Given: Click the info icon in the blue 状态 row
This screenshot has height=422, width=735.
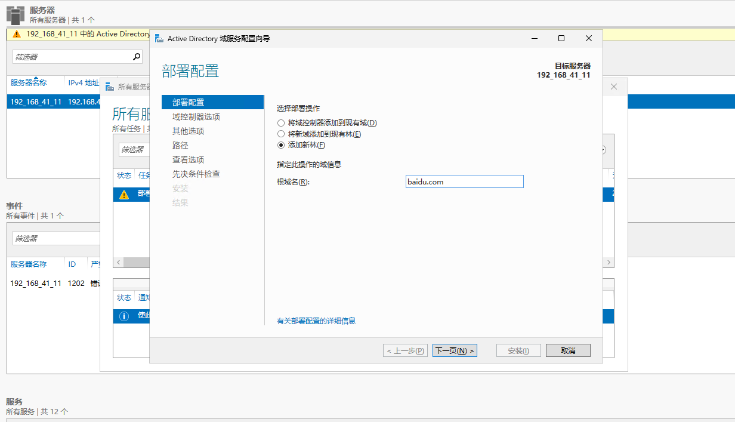Looking at the screenshot, I should 123,316.
